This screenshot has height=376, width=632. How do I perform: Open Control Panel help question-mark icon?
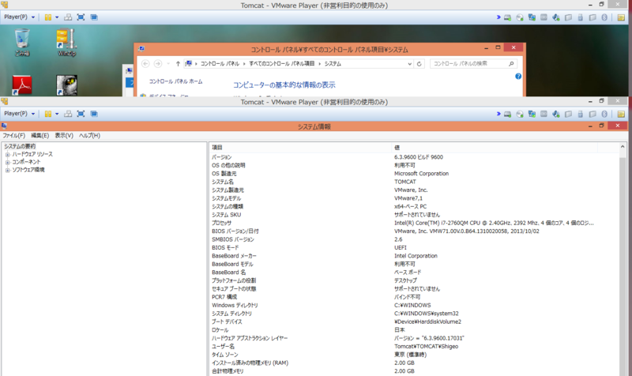tap(518, 76)
